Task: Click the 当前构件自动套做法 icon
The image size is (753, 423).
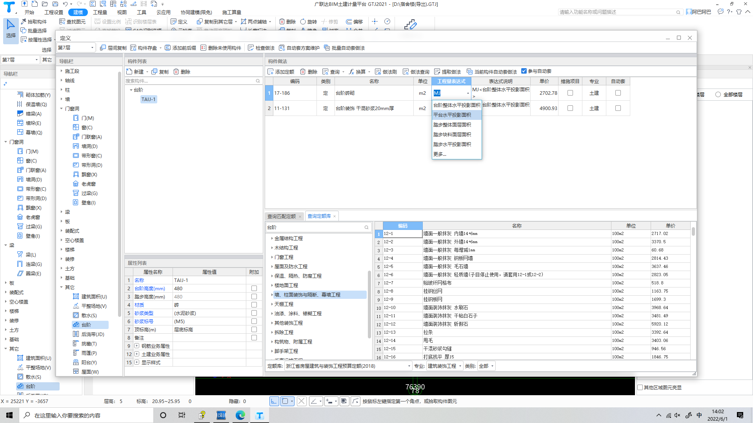Action: (x=469, y=72)
